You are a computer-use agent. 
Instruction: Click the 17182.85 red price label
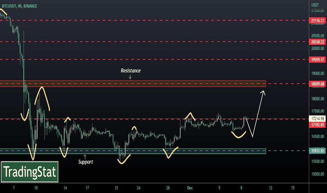click(317, 125)
